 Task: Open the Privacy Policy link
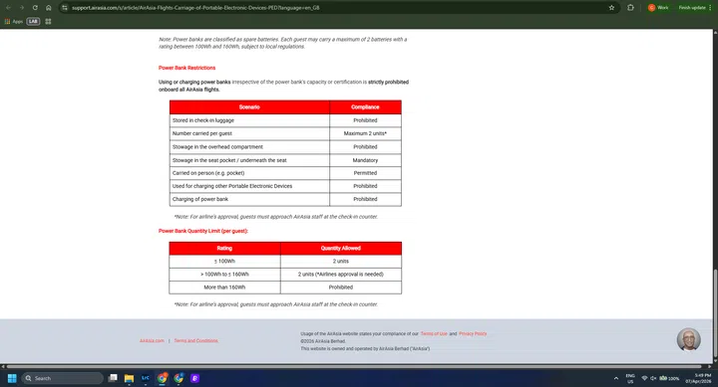pyautogui.click(x=473, y=333)
